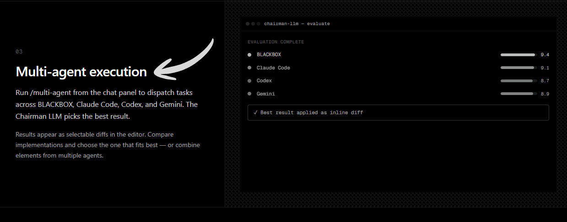
Task: Click the BLACKBOX status dot
Action: [x=249, y=55]
